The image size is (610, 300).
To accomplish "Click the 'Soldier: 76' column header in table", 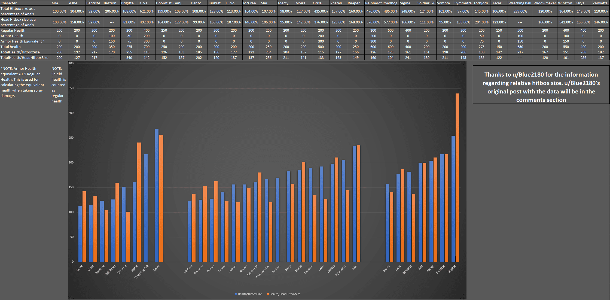I will click(427, 3).
